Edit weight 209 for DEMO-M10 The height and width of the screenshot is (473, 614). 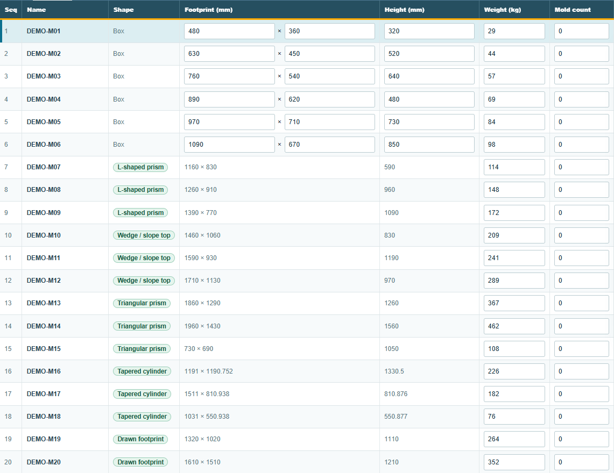click(514, 235)
